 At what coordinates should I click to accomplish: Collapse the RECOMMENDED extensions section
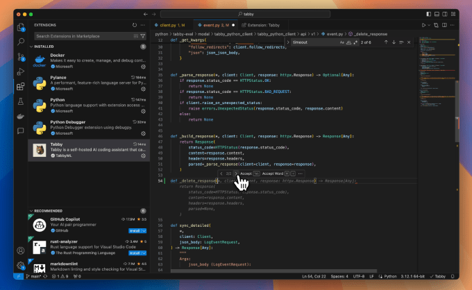coord(31,210)
